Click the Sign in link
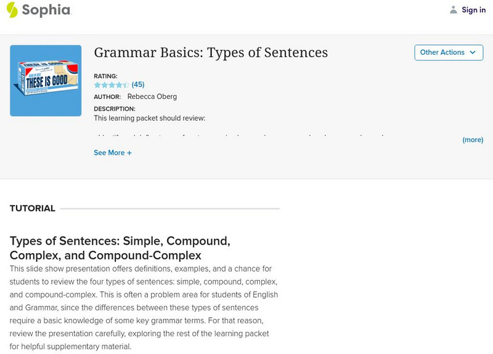The image size is (493, 354). pos(474,10)
